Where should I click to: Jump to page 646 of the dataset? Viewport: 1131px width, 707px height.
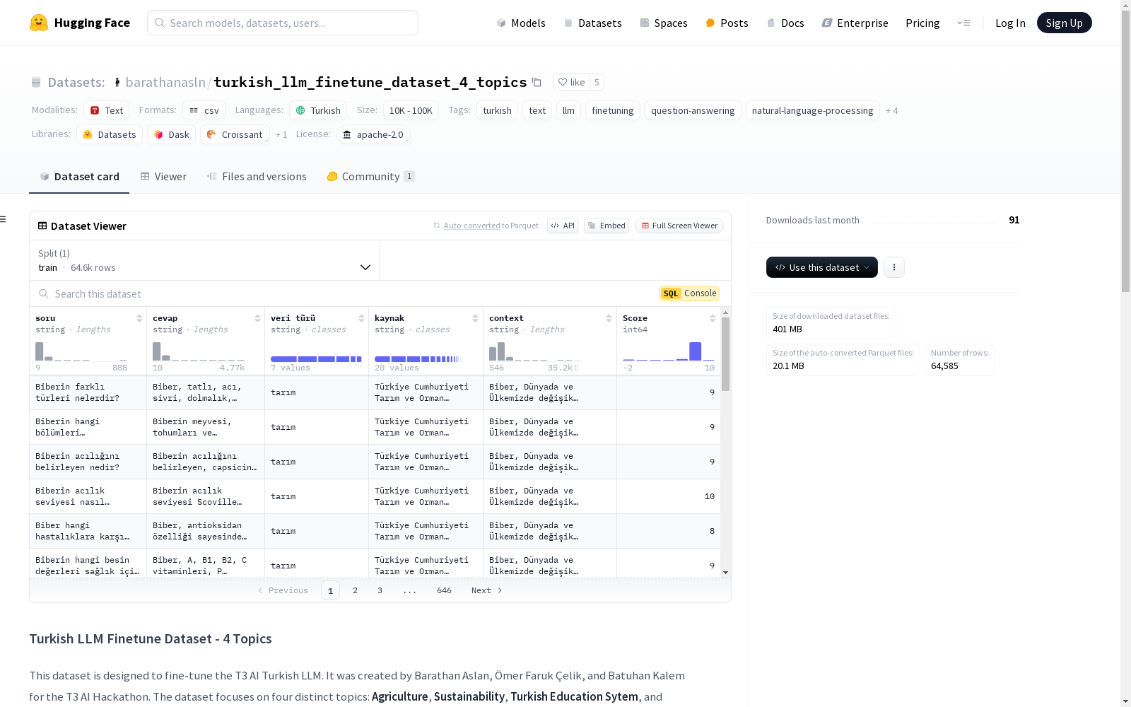[444, 590]
